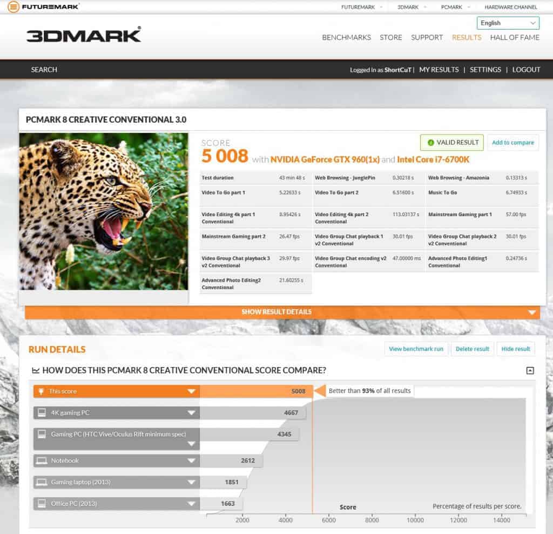Click the laptop icon on Gaming laptop (2013) row

41,482
